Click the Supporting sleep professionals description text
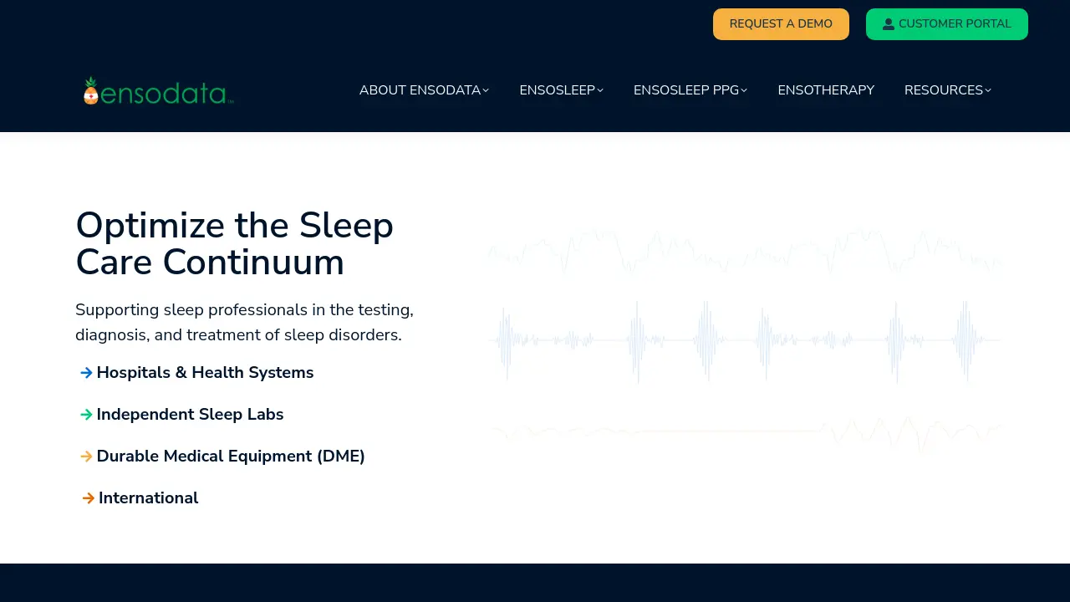Screen dimensions: 1070x602 (244, 323)
